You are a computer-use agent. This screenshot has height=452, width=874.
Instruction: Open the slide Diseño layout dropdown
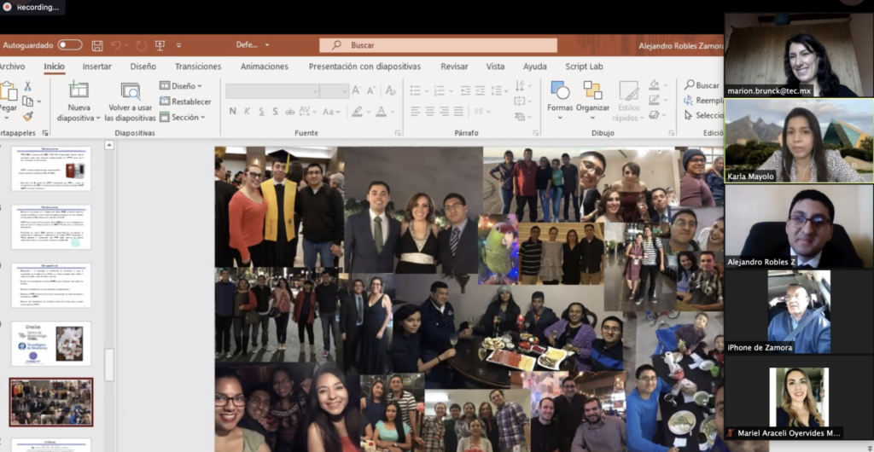181,86
